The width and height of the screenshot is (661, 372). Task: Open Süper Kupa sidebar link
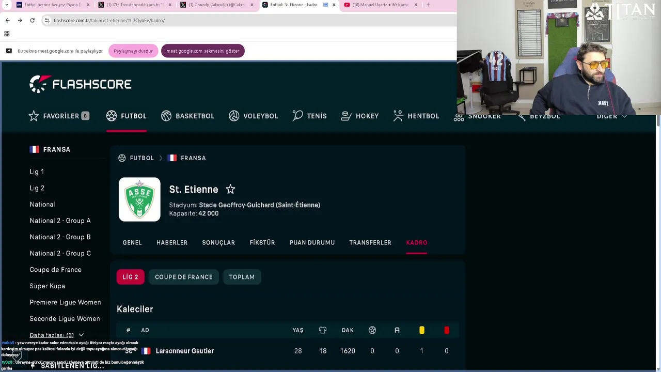[x=48, y=286]
